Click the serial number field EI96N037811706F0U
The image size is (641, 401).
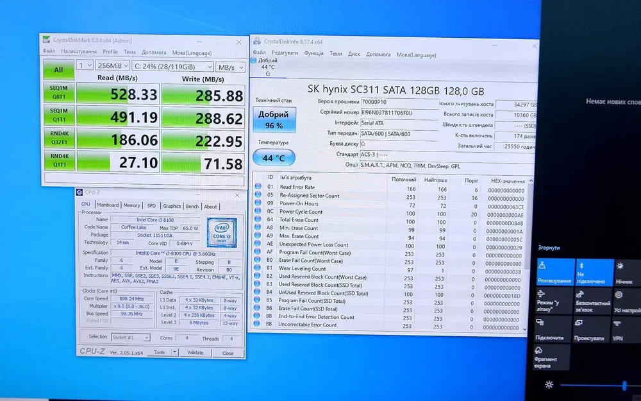[x=399, y=112]
